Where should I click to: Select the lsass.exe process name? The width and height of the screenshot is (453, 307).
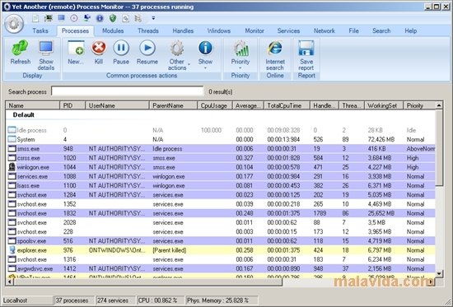(28, 186)
